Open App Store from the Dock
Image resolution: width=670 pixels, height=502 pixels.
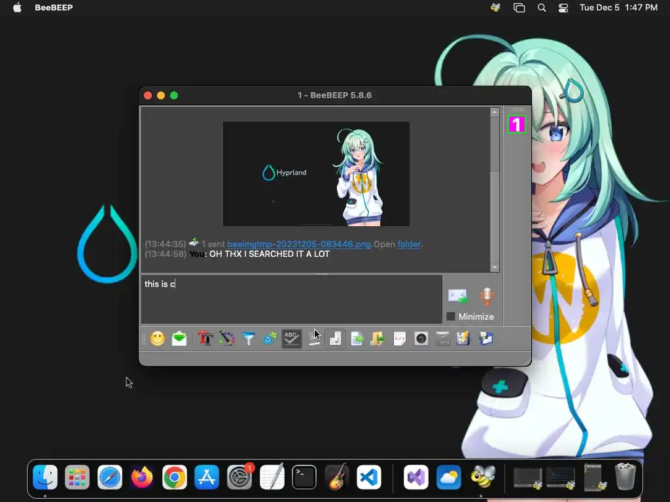pos(207,477)
